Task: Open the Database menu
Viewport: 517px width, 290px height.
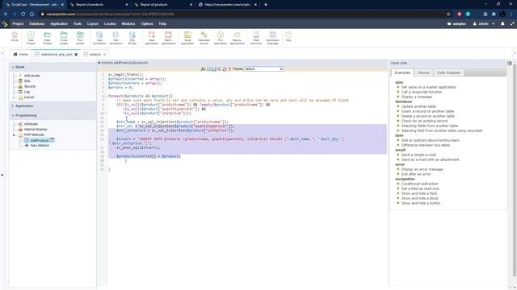Action: click(x=36, y=23)
